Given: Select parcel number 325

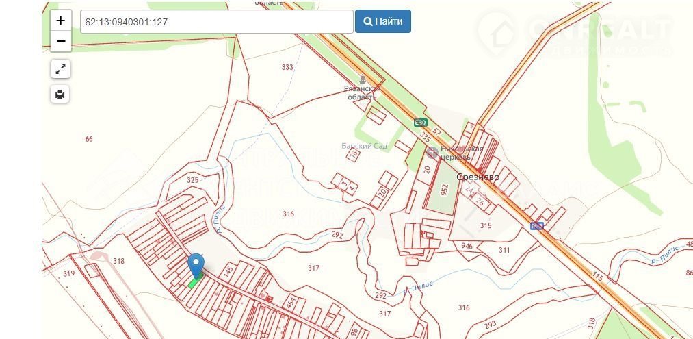Looking at the screenshot, I should pos(193,180).
